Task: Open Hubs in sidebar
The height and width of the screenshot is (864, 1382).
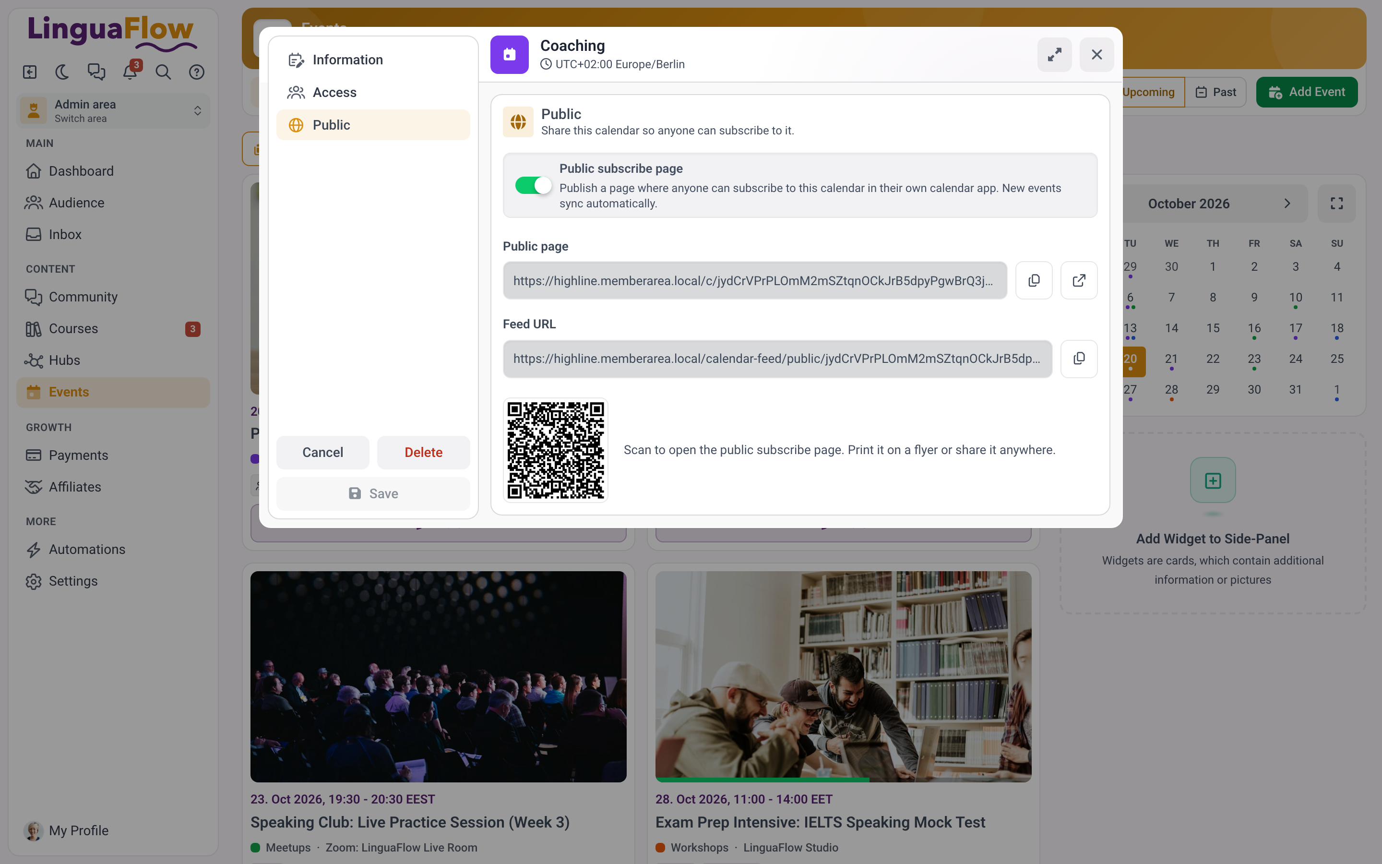Action: coord(113,360)
